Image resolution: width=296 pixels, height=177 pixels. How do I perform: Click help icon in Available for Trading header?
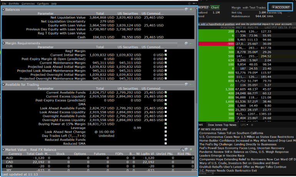(x=186, y=84)
